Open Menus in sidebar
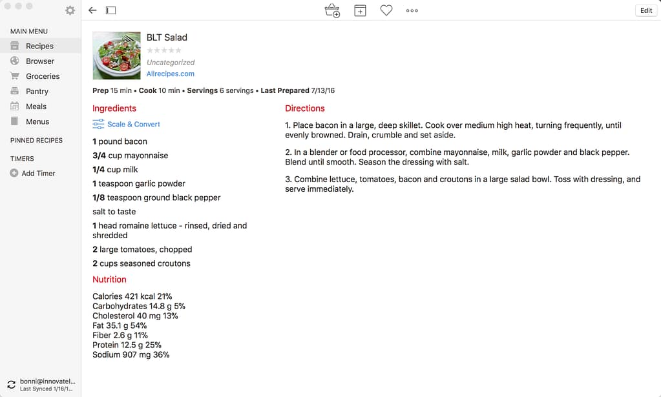The width and height of the screenshot is (661, 397). click(37, 121)
